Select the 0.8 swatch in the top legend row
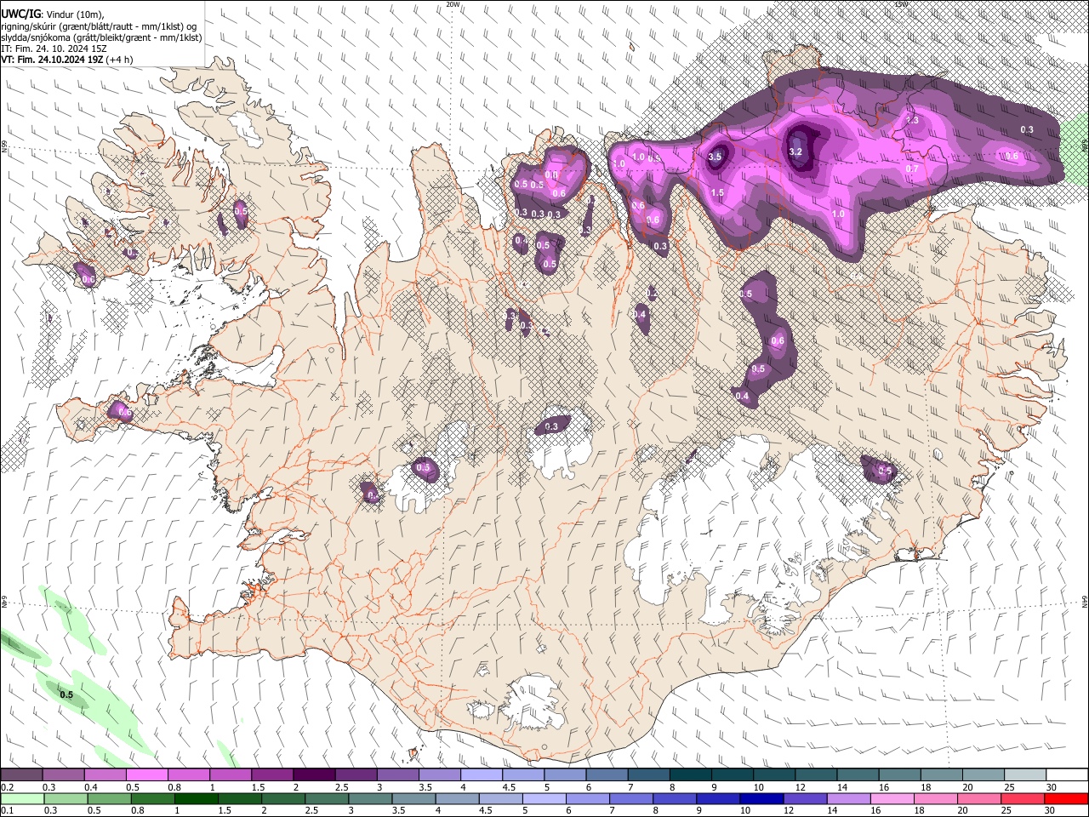 coord(189,775)
